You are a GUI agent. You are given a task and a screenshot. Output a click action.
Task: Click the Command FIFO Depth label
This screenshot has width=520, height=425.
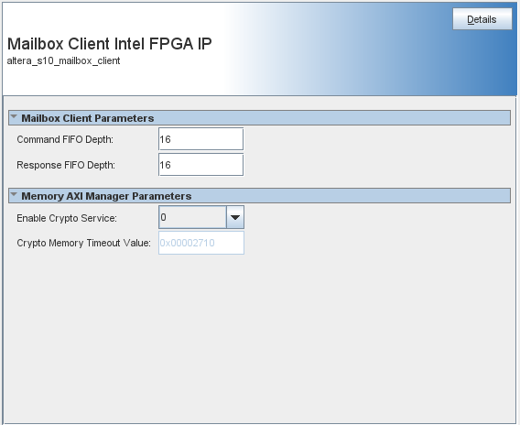tap(65, 139)
